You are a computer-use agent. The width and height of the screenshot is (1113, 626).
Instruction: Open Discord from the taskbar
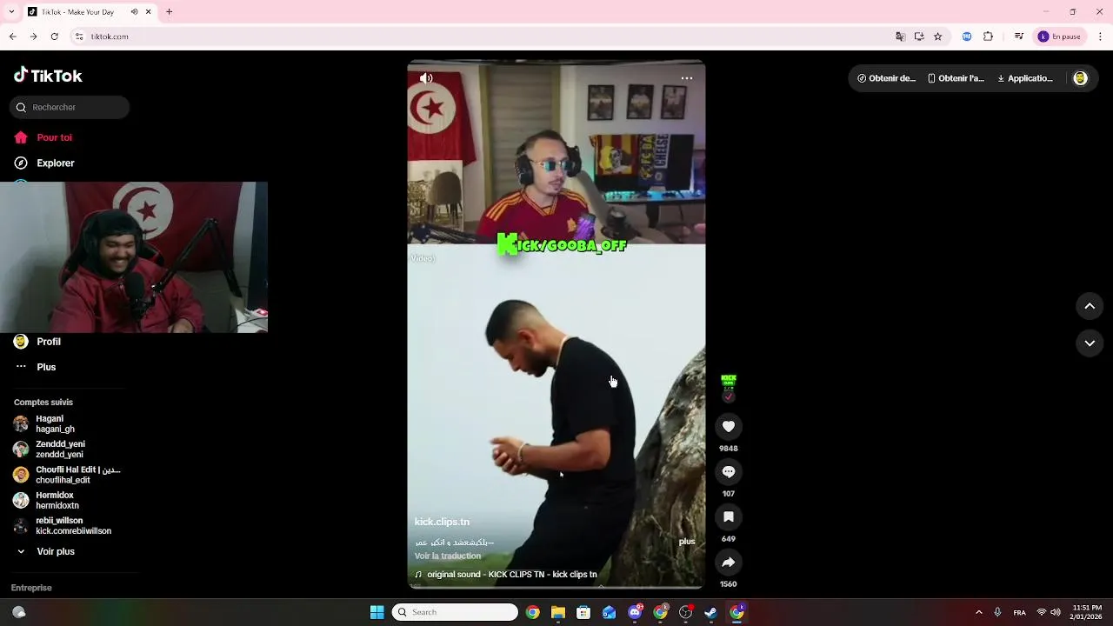635,612
